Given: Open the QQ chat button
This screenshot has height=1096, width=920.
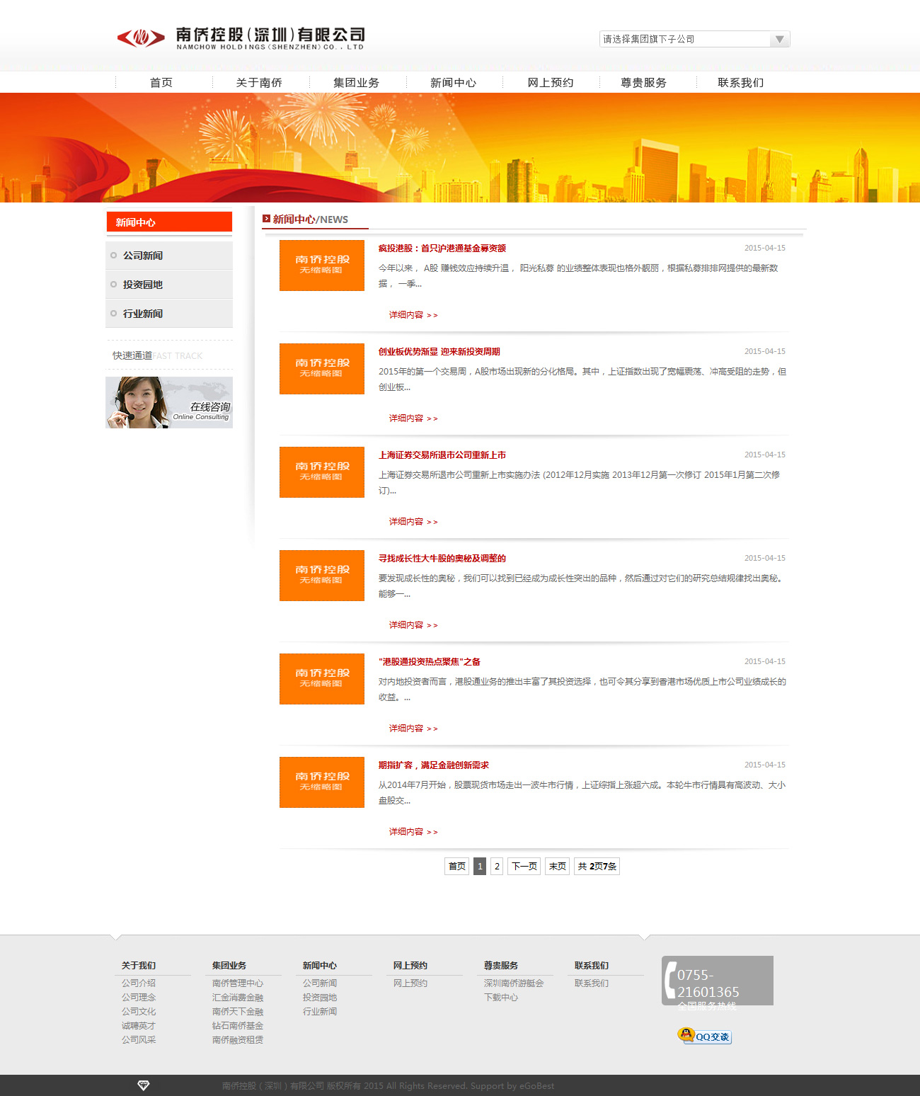Looking at the screenshot, I should [x=705, y=1036].
